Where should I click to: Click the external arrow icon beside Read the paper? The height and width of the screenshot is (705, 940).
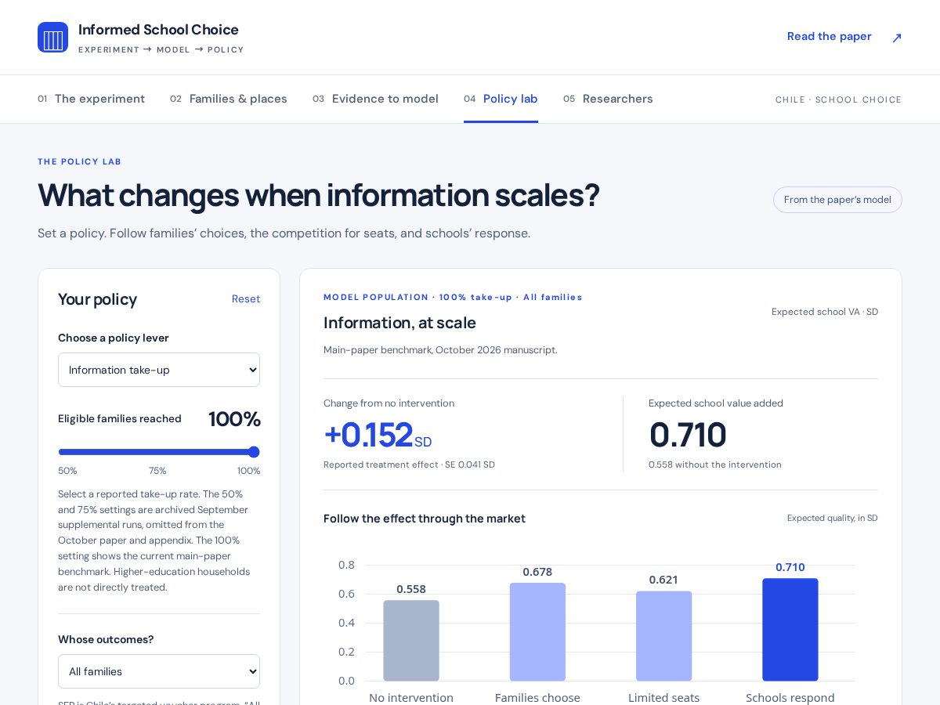897,38
